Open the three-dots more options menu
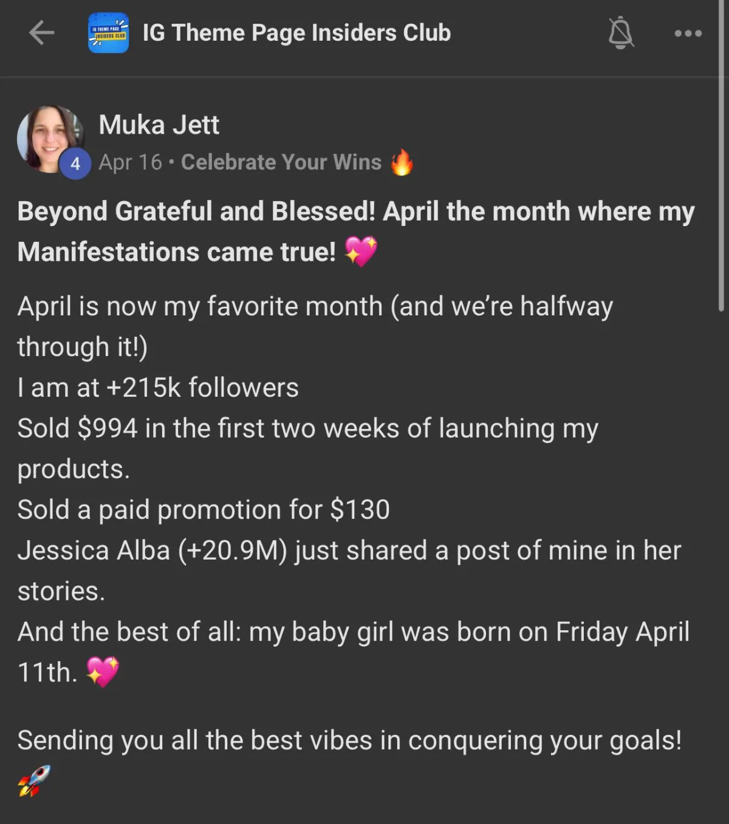Viewport: 729px width, 824px height. (688, 33)
